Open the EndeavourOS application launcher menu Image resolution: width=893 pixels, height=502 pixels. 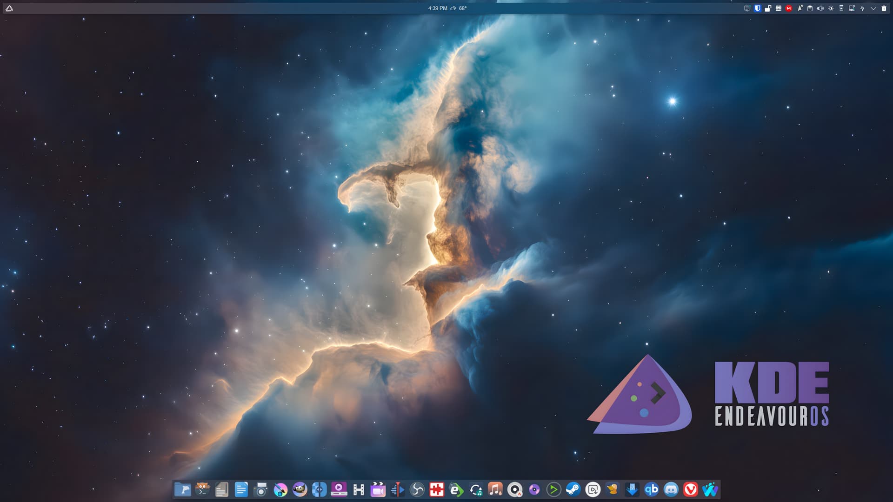(9, 8)
